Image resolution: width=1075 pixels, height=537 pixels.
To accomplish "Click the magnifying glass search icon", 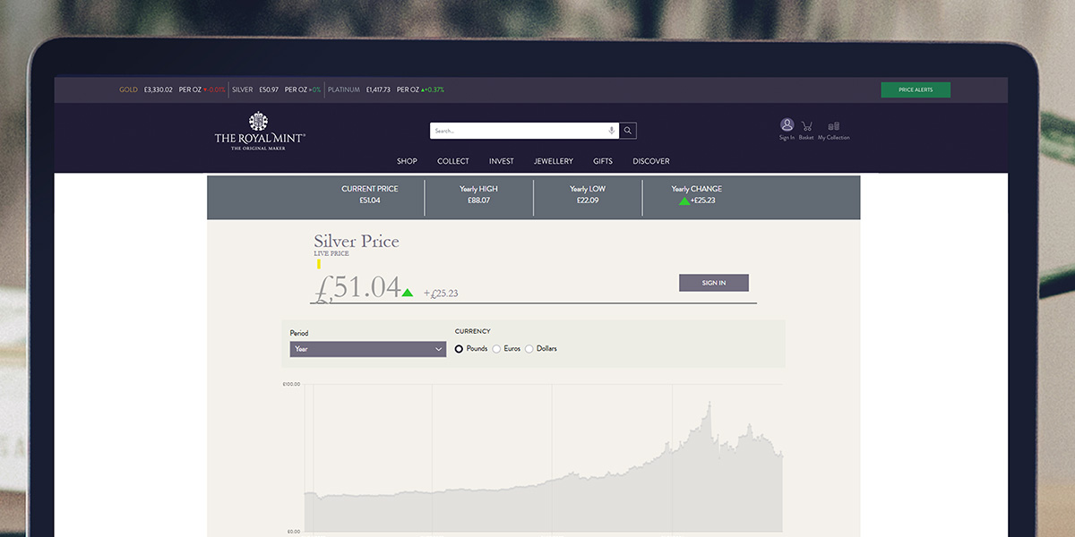I will coord(628,131).
